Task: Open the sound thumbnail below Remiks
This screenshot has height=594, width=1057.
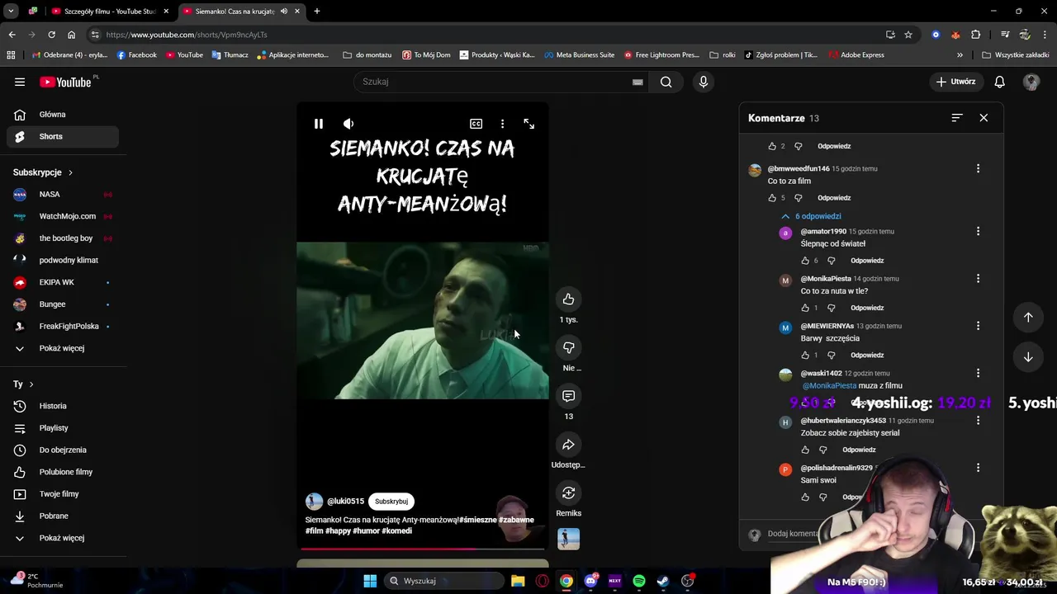Action: tap(568, 539)
